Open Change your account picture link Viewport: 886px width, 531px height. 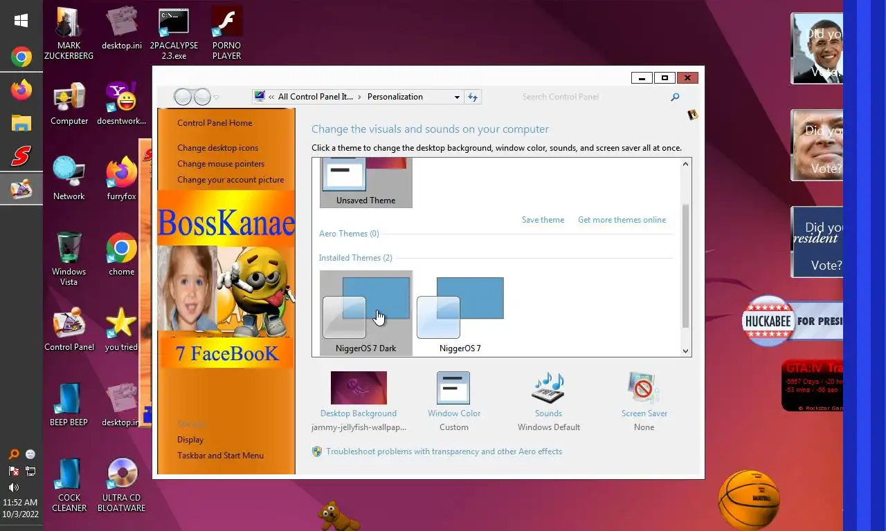pyautogui.click(x=230, y=180)
